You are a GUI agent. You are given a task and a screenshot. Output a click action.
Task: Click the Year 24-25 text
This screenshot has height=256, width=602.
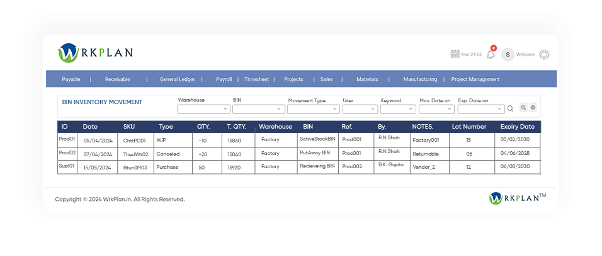point(471,55)
